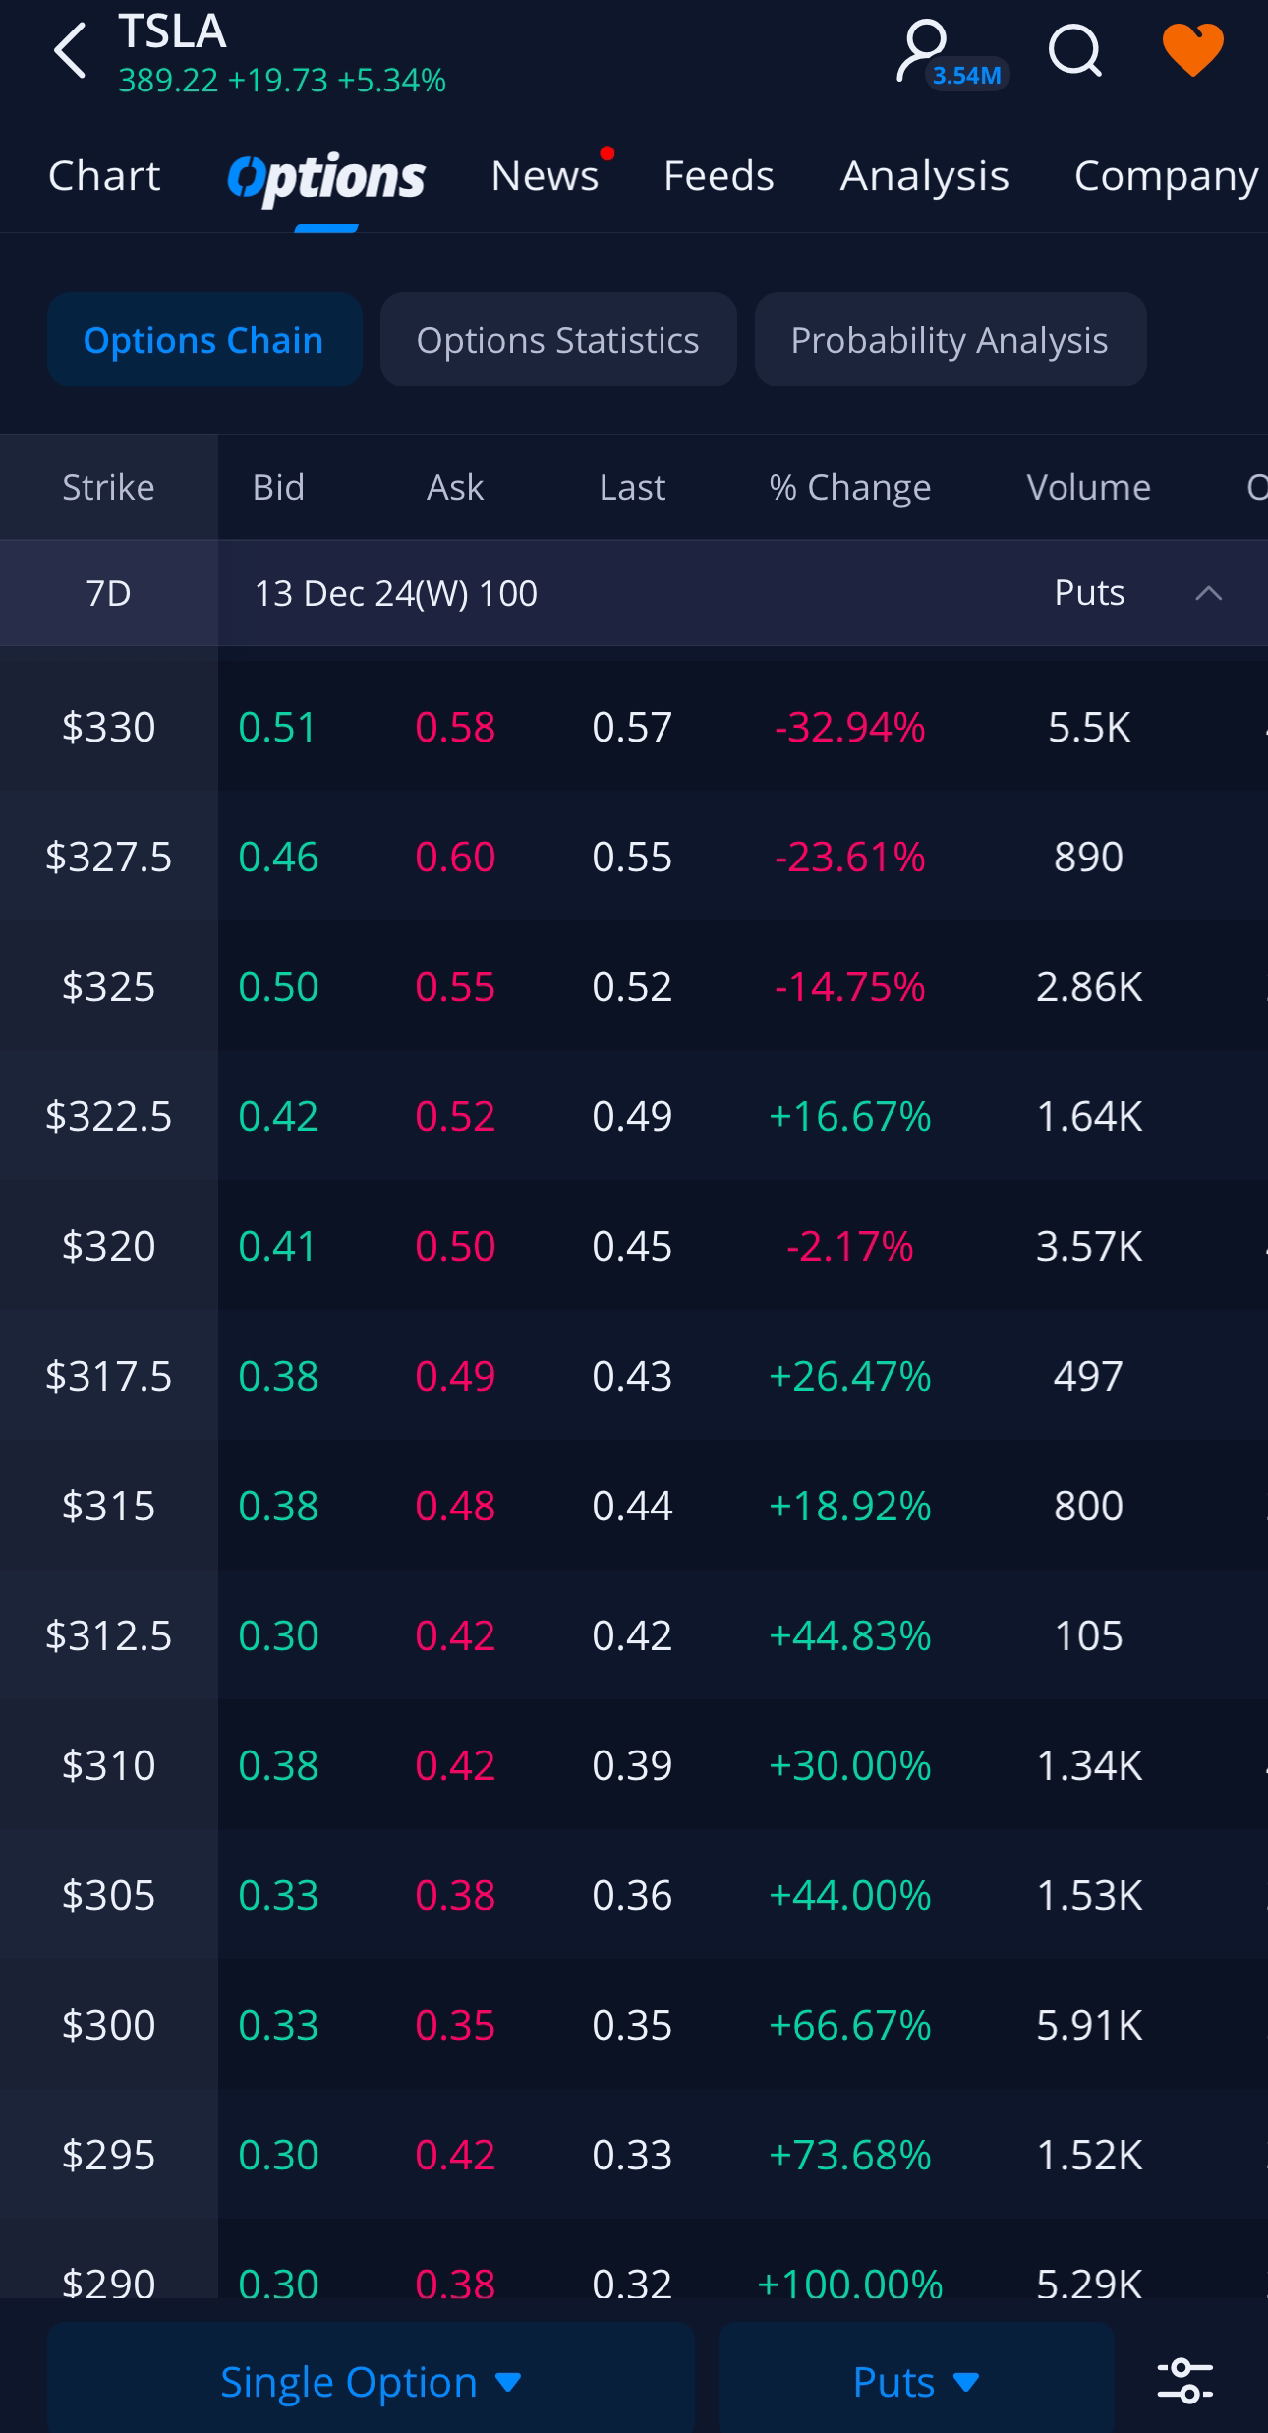Collapse the 13 Dec 24 expiry chevron
The image size is (1268, 2433).
point(1208,593)
